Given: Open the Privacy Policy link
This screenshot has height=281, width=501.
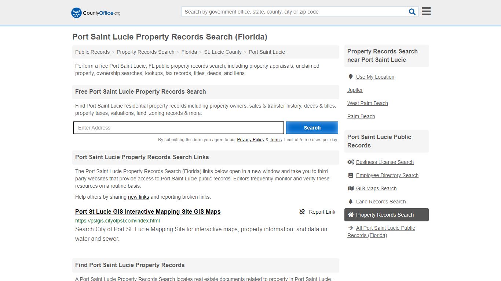Looking at the screenshot, I should click(251, 140).
